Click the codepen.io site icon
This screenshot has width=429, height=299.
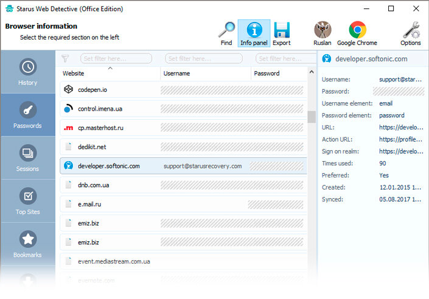[x=68, y=89]
